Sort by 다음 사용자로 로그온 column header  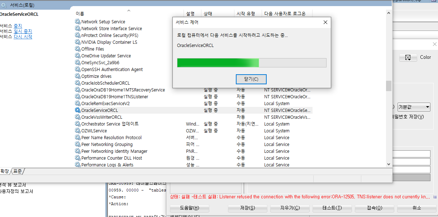click(x=287, y=14)
